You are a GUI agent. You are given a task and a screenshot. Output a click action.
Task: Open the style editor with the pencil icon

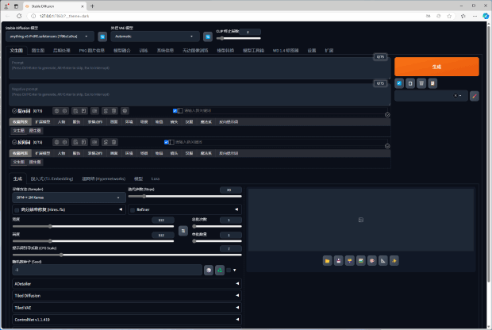click(x=474, y=96)
